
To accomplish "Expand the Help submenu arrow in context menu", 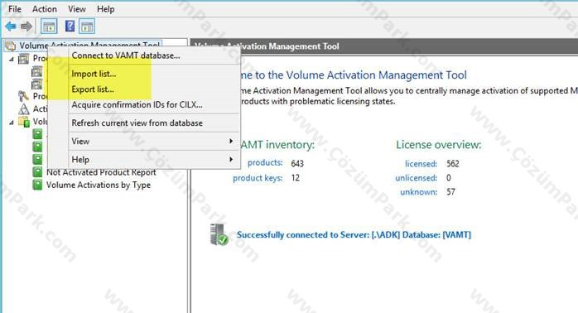I will point(231,159).
